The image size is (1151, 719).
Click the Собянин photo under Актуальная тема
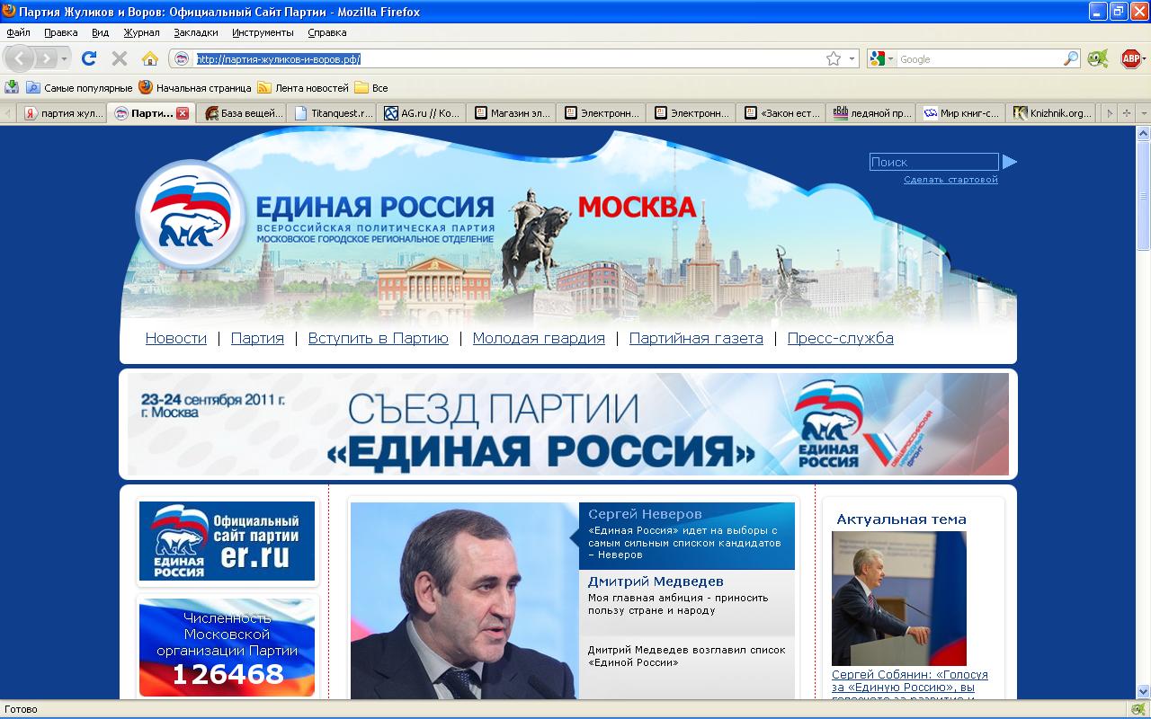pyautogui.click(x=899, y=599)
